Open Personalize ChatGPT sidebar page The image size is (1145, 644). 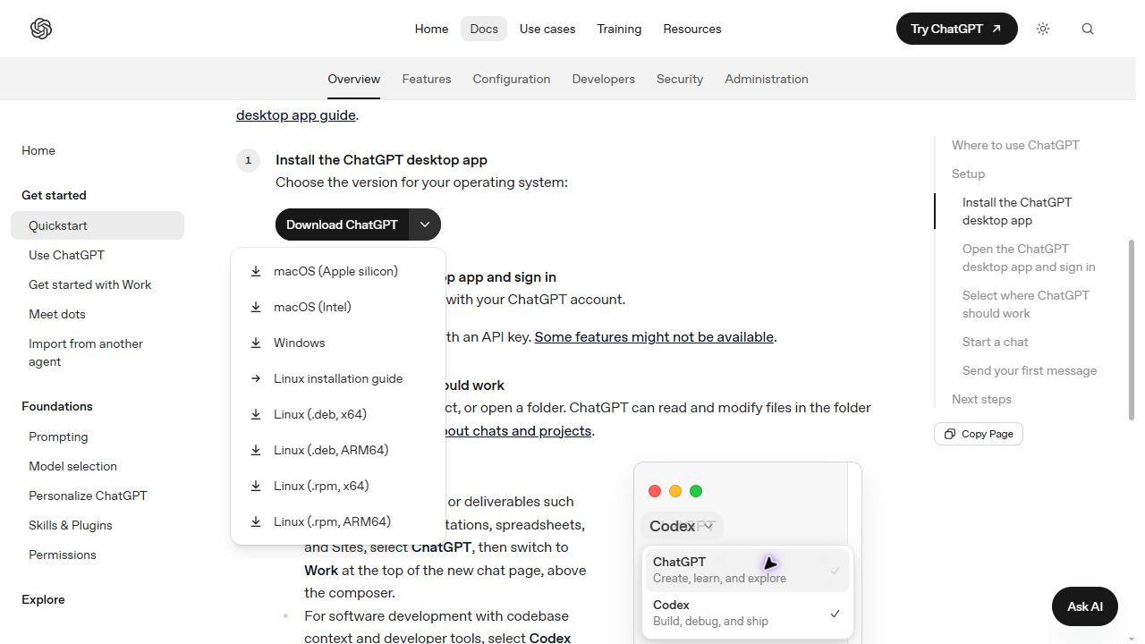pos(98,496)
